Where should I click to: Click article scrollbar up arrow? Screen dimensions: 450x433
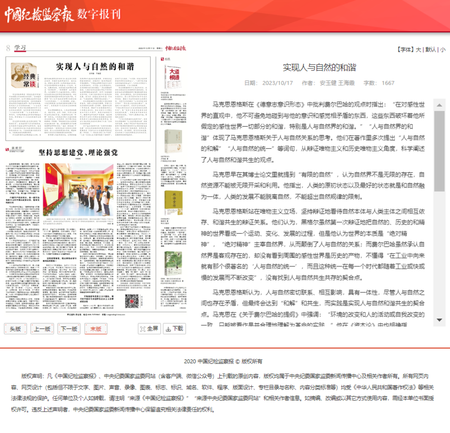tap(439, 105)
